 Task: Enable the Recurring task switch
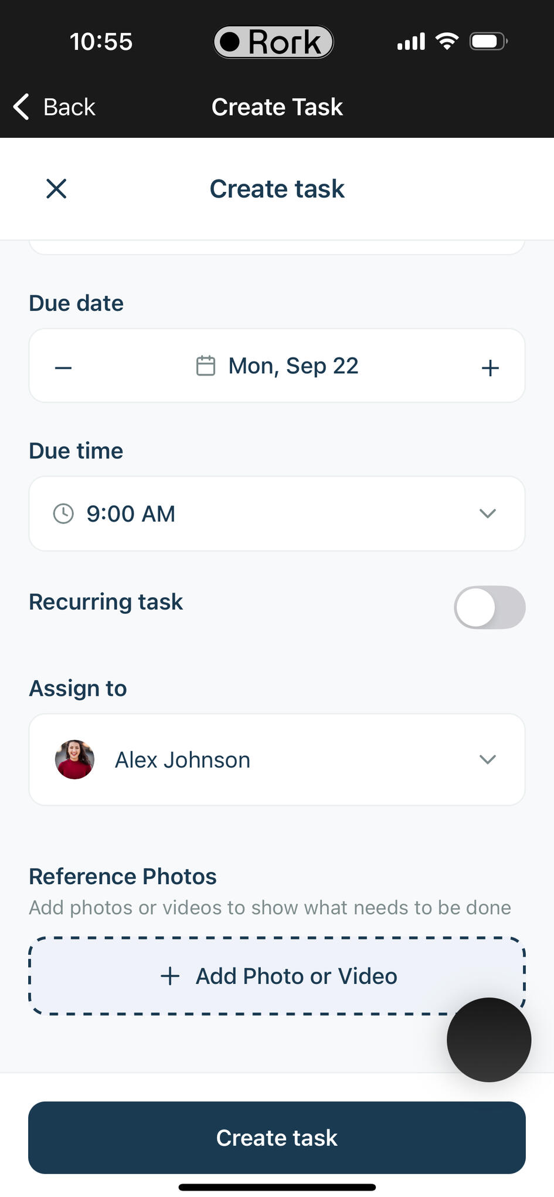click(489, 607)
